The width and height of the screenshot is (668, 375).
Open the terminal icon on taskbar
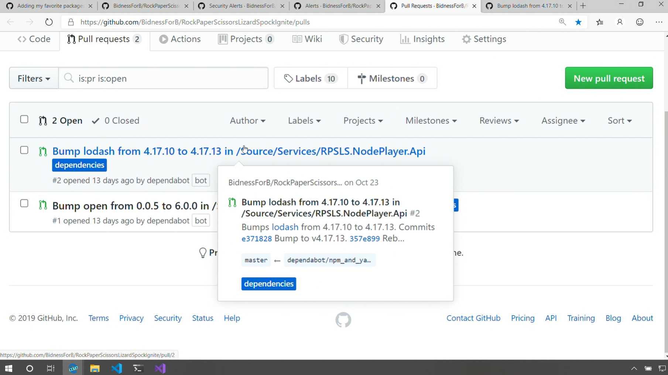point(138,368)
